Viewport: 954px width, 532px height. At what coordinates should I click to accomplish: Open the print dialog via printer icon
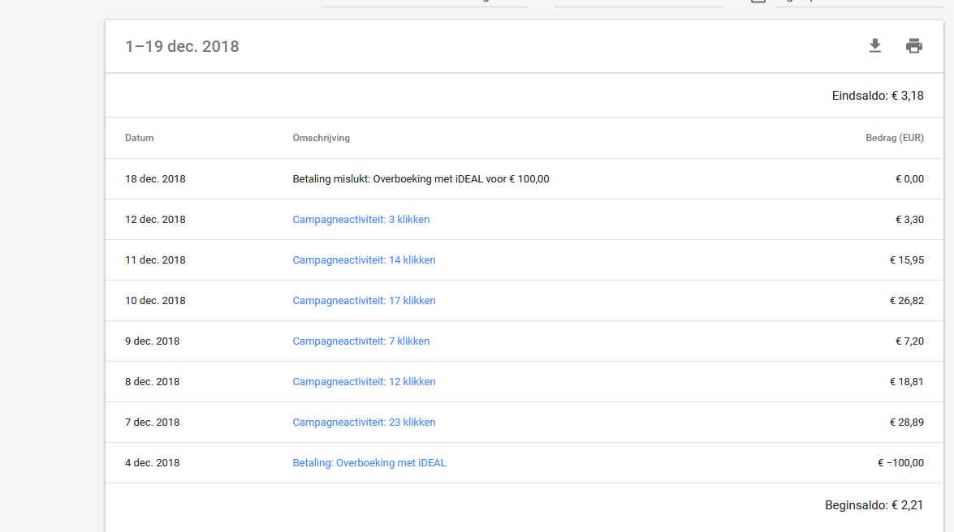[914, 45]
